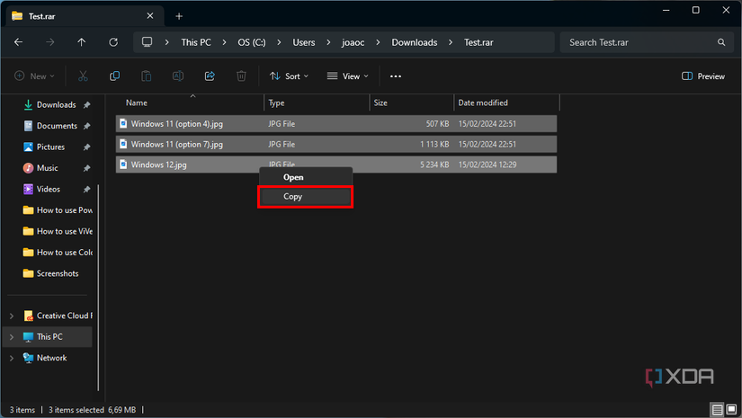Switch to the large thumbnails view icon
This screenshot has width=742, height=418.
pos(731,410)
